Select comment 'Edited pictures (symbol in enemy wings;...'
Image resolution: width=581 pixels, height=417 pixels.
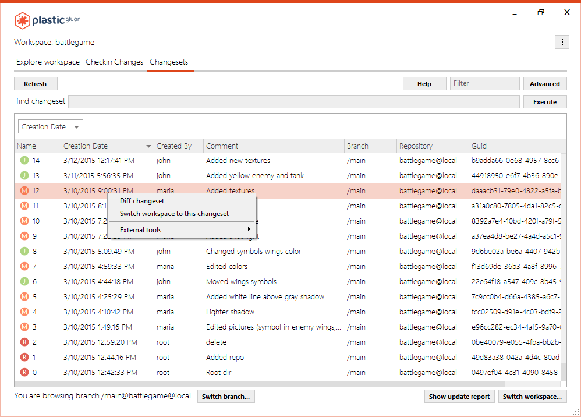pos(274,327)
